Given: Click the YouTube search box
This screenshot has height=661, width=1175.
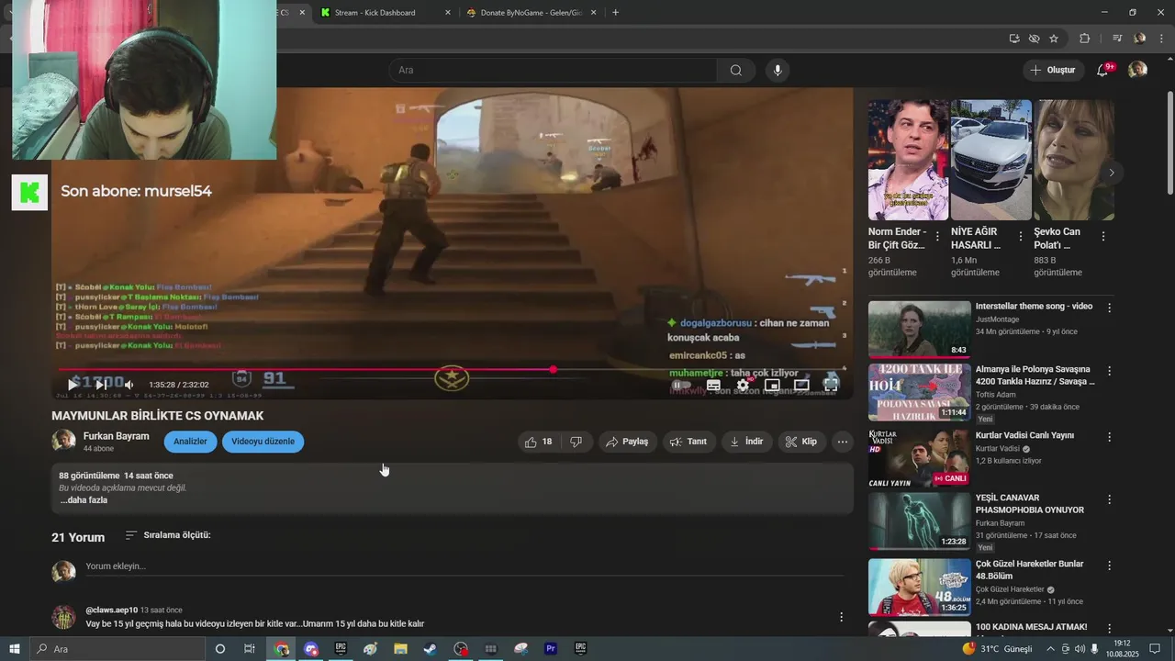Looking at the screenshot, I should 553,71.
